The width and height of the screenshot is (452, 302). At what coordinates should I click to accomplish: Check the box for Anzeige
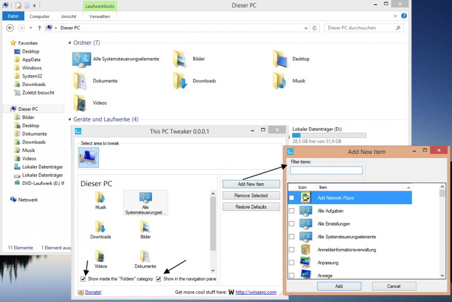coord(292,275)
